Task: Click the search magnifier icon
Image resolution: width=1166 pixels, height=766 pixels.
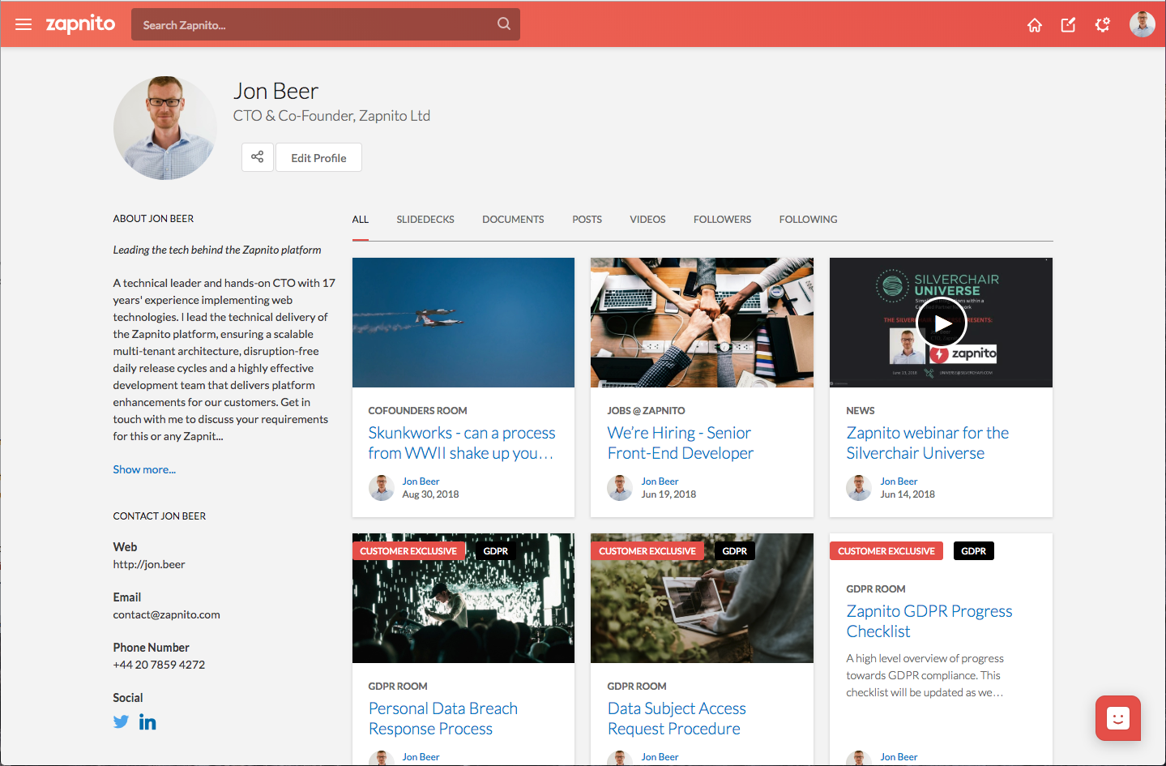Action: (503, 24)
